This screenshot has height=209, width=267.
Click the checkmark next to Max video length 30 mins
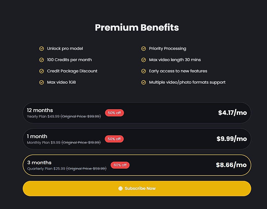[144, 60]
